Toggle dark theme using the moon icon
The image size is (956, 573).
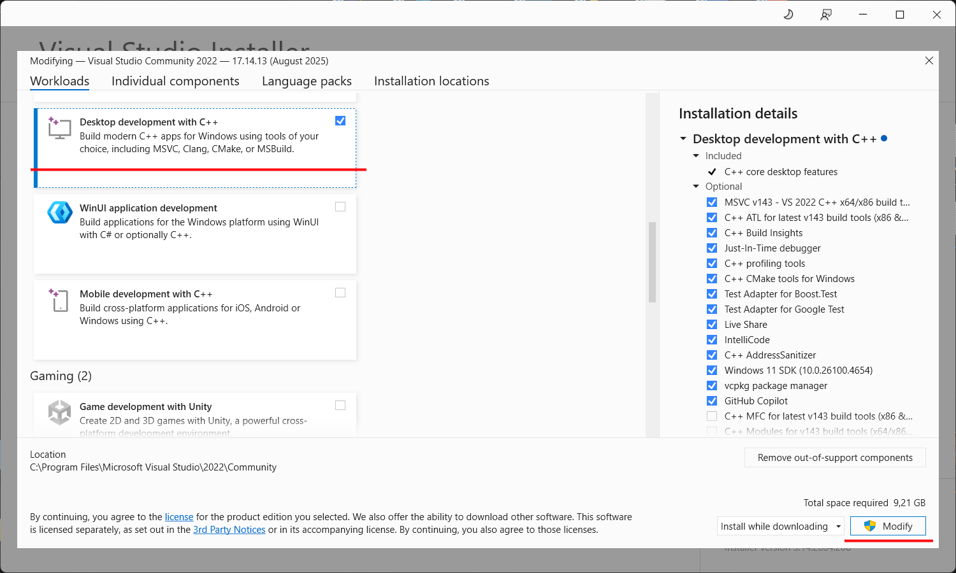788,14
